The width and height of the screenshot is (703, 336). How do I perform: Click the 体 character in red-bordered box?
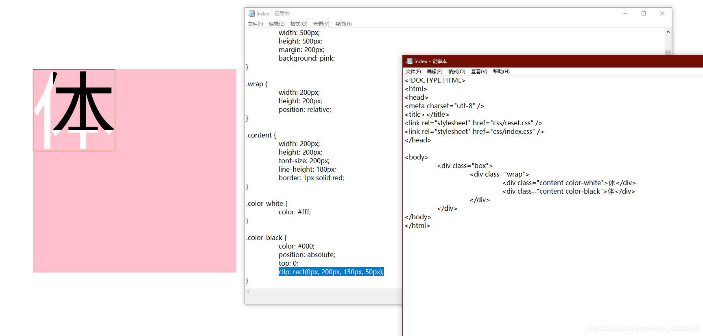coord(74,110)
